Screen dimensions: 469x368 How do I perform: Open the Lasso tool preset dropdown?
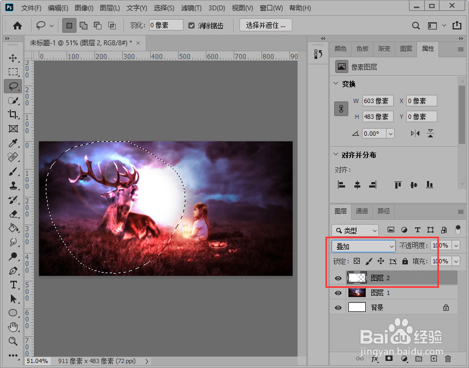[x=51, y=26]
